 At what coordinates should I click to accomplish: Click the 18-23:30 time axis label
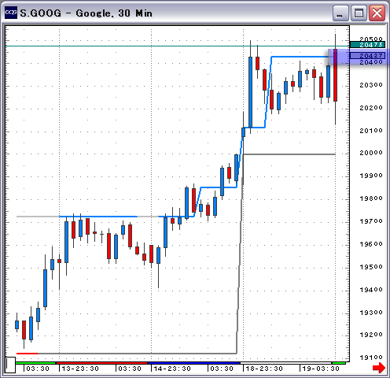click(264, 369)
